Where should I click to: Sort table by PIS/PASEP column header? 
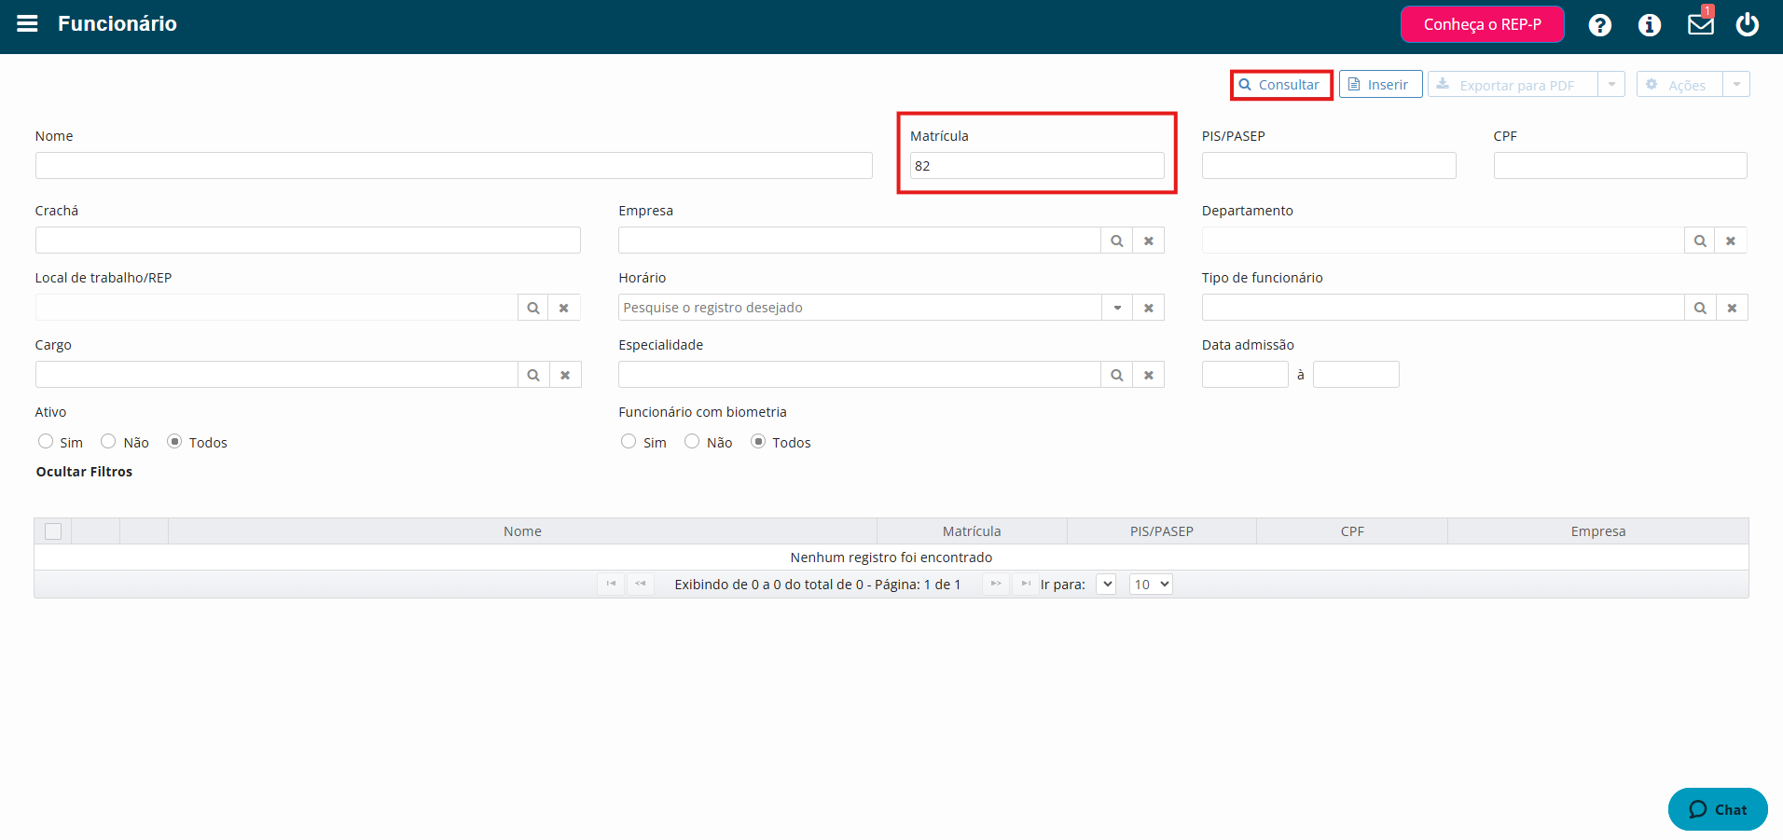pos(1162,531)
